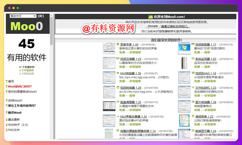Click 视频裁剪器 Windows-logo thumbnail
The image size is (242, 145).
pos(184,49)
